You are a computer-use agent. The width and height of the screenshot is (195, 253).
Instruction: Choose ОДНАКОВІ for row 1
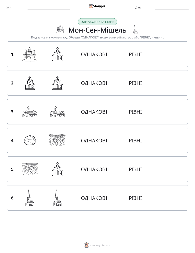[94, 54]
